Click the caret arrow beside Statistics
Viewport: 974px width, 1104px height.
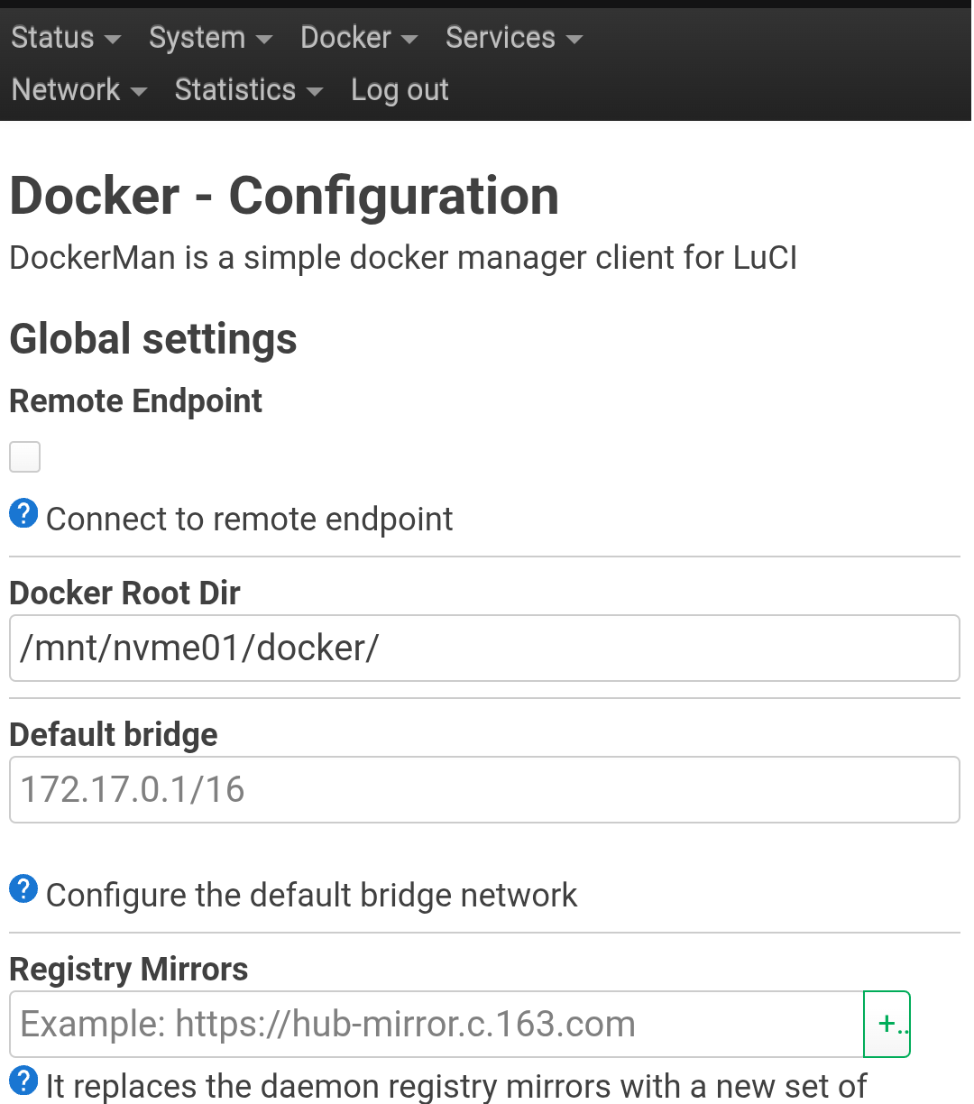(314, 93)
